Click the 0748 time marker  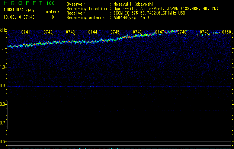(x=182, y=32)
